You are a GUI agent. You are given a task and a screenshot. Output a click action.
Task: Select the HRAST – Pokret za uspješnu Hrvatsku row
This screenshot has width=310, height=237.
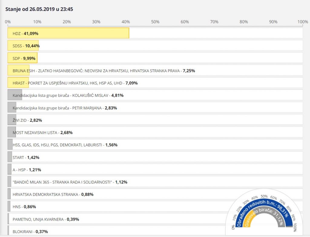(x=155, y=83)
